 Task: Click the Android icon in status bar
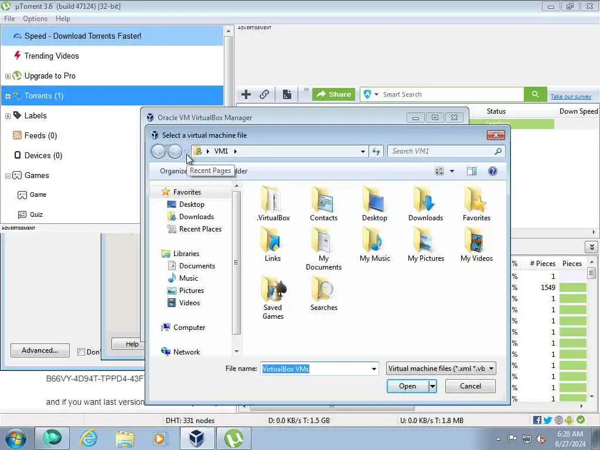click(x=569, y=420)
